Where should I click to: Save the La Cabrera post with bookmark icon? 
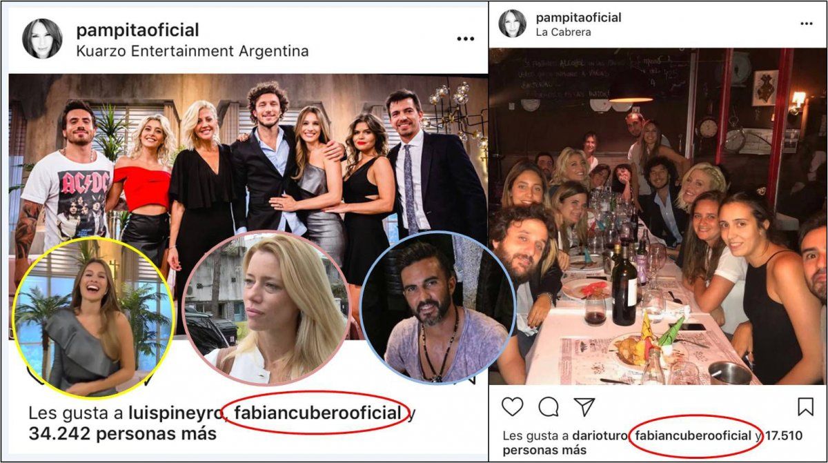click(x=805, y=407)
